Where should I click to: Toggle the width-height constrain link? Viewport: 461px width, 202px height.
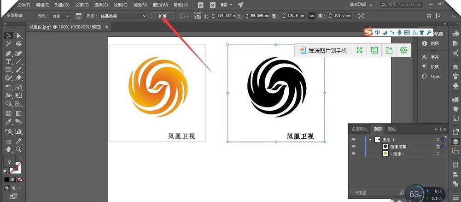(x=312, y=16)
